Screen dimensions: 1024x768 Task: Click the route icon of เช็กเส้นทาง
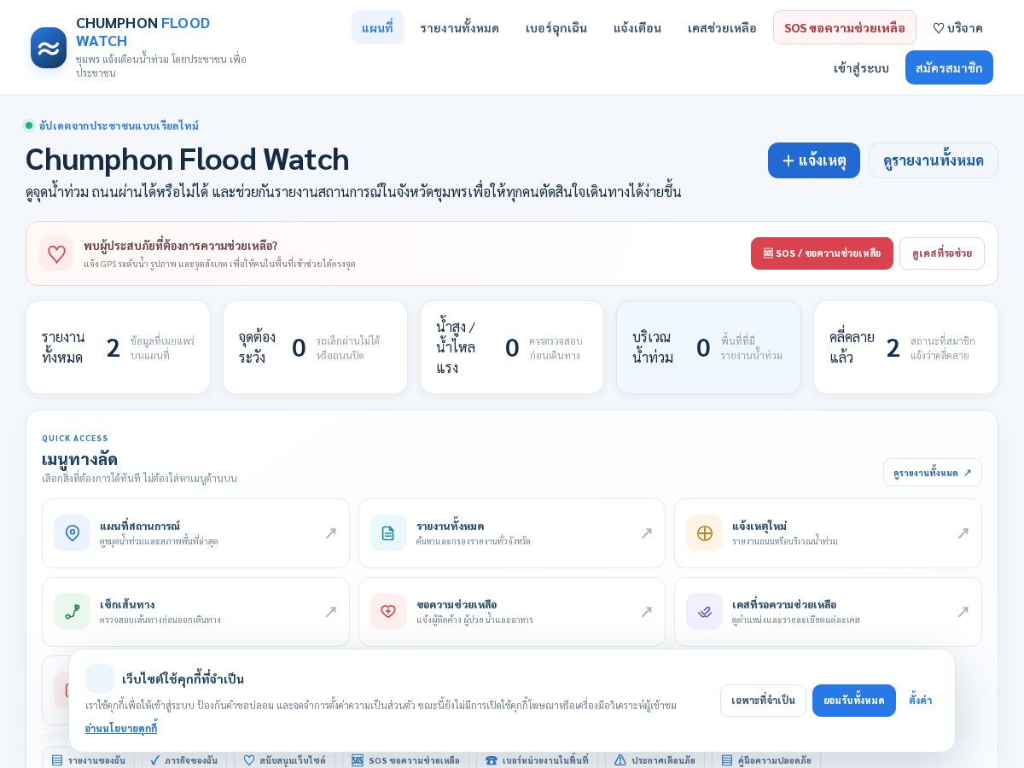point(73,612)
